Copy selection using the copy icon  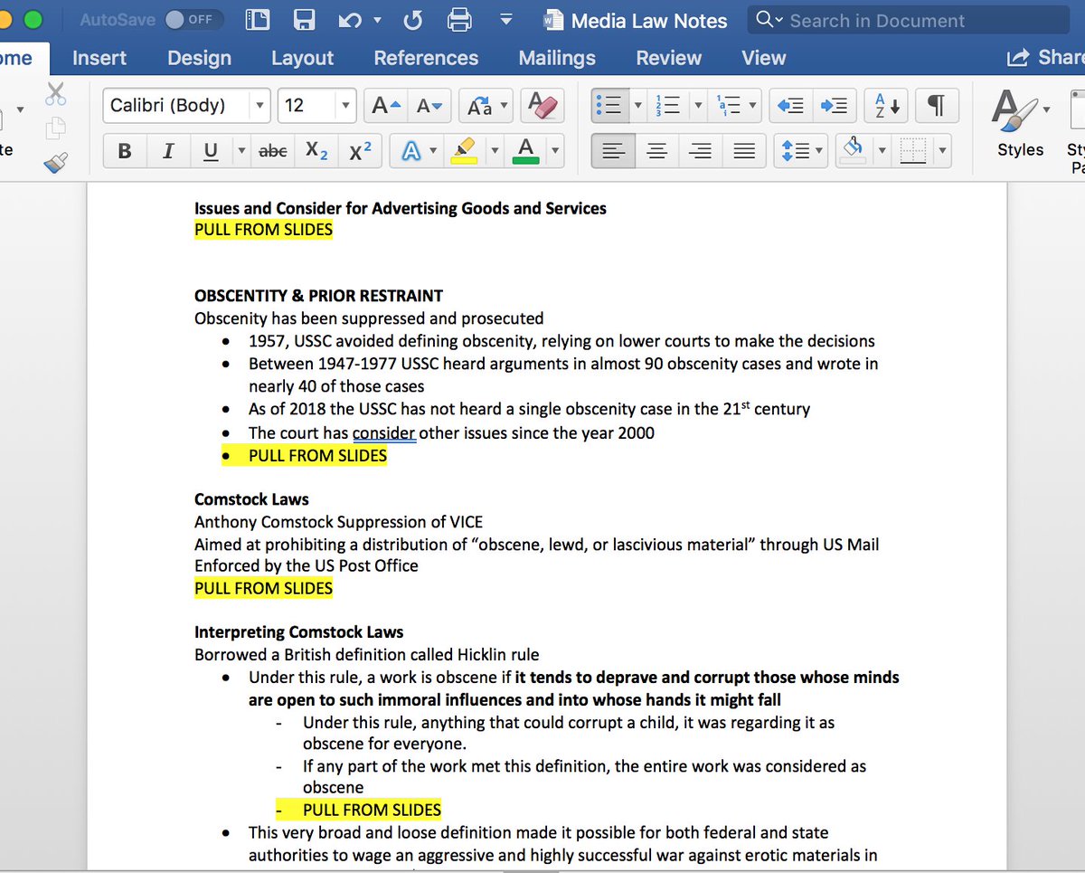(x=56, y=128)
